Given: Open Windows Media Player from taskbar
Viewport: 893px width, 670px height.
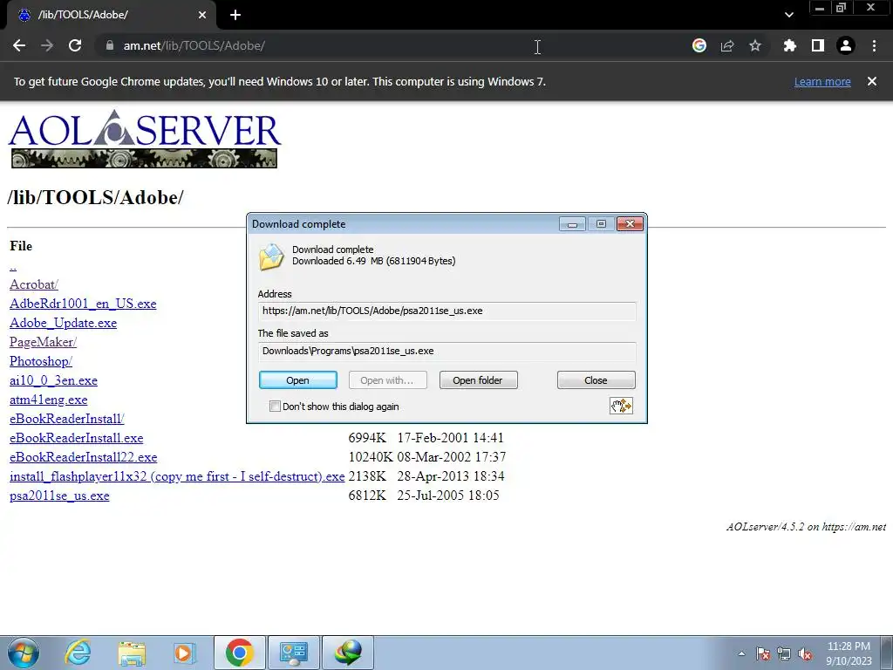Looking at the screenshot, I should (x=184, y=653).
